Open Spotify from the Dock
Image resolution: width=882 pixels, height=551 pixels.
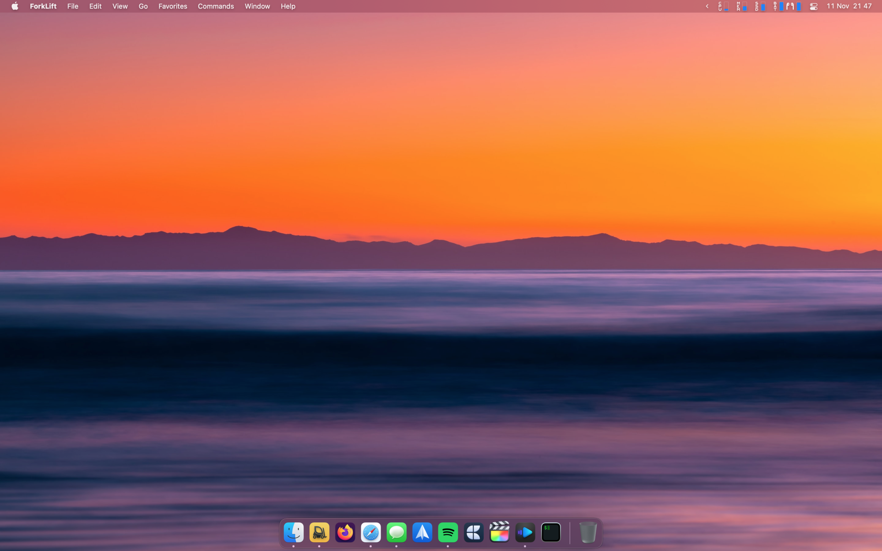click(x=448, y=532)
